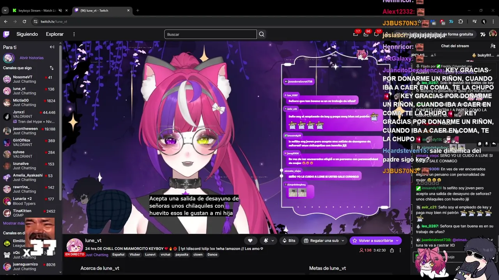Click the vrchat tag

click(166, 255)
